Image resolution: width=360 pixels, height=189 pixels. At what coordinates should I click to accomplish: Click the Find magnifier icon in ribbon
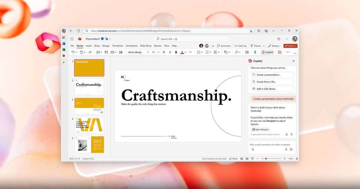[237, 52]
